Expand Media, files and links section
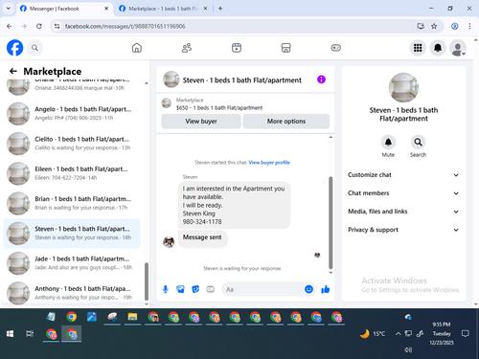The height and width of the screenshot is (359, 479). point(403,212)
